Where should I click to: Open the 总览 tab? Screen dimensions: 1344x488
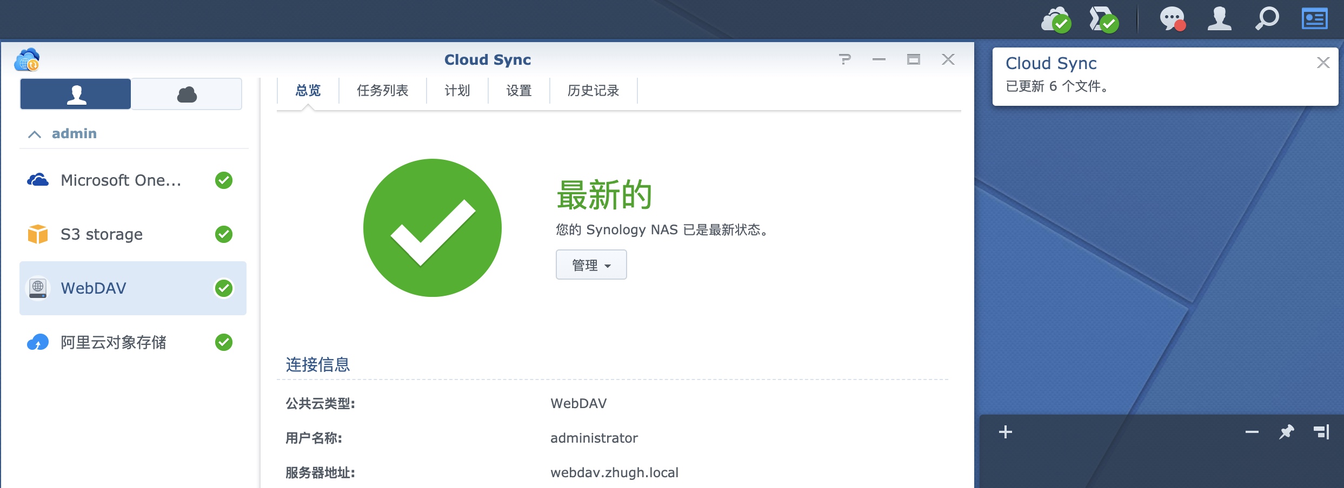click(x=308, y=91)
